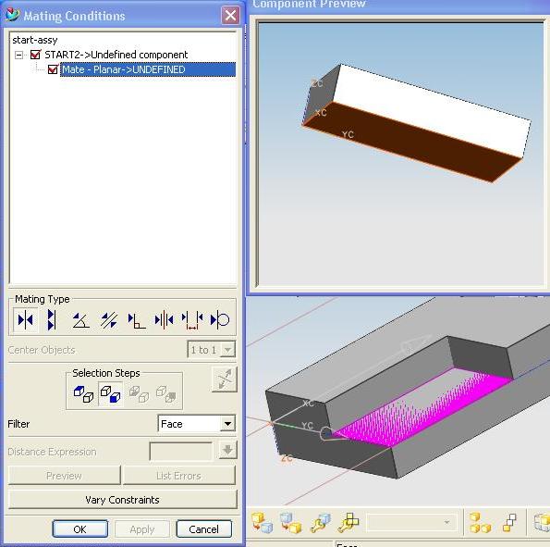The width and height of the screenshot is (550, 547).
Task: Choose the Angle mating type icon
Action: click(x=80, y=320)
